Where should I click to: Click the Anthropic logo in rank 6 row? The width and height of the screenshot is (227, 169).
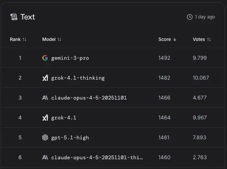click(45, 157)
